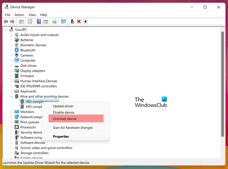This screenshot has width=228, height=169.
Task: Click the Cameras webcam icon
Action: (x=17, y=55)
